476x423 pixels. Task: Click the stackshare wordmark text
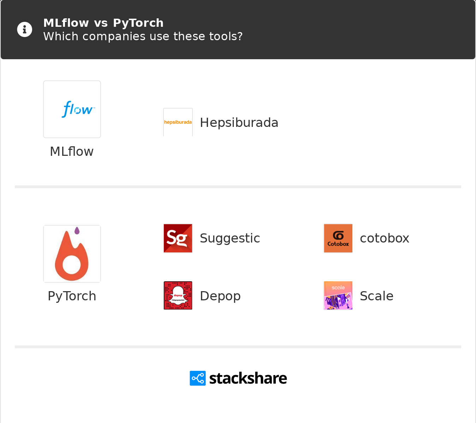click(248, 378)
